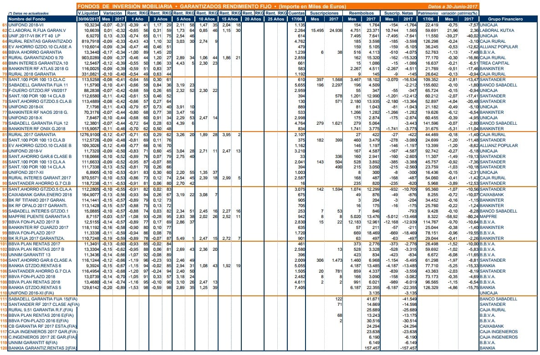Image resolution: width=540 pixels, height=355 pixels.
Task: Select fund 'UNIFOND 2018-V'
Action: [25, 151]
